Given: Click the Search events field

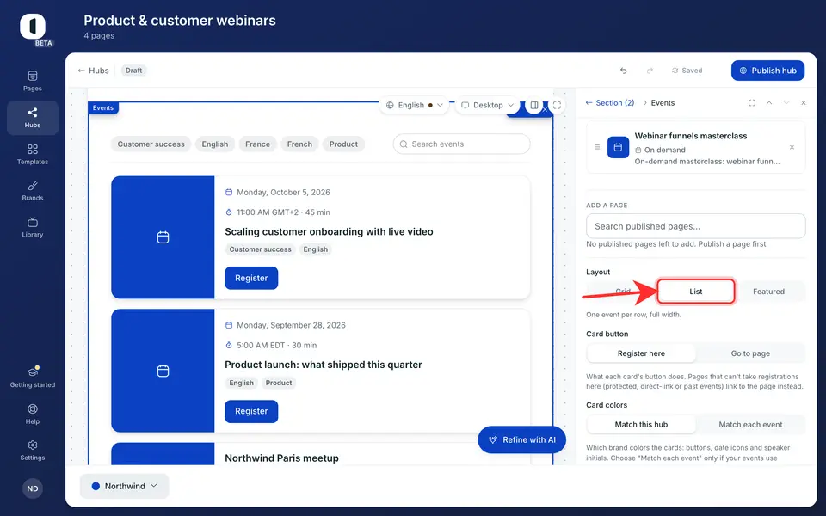Looking at the screenshot, I should pos(461,144).
